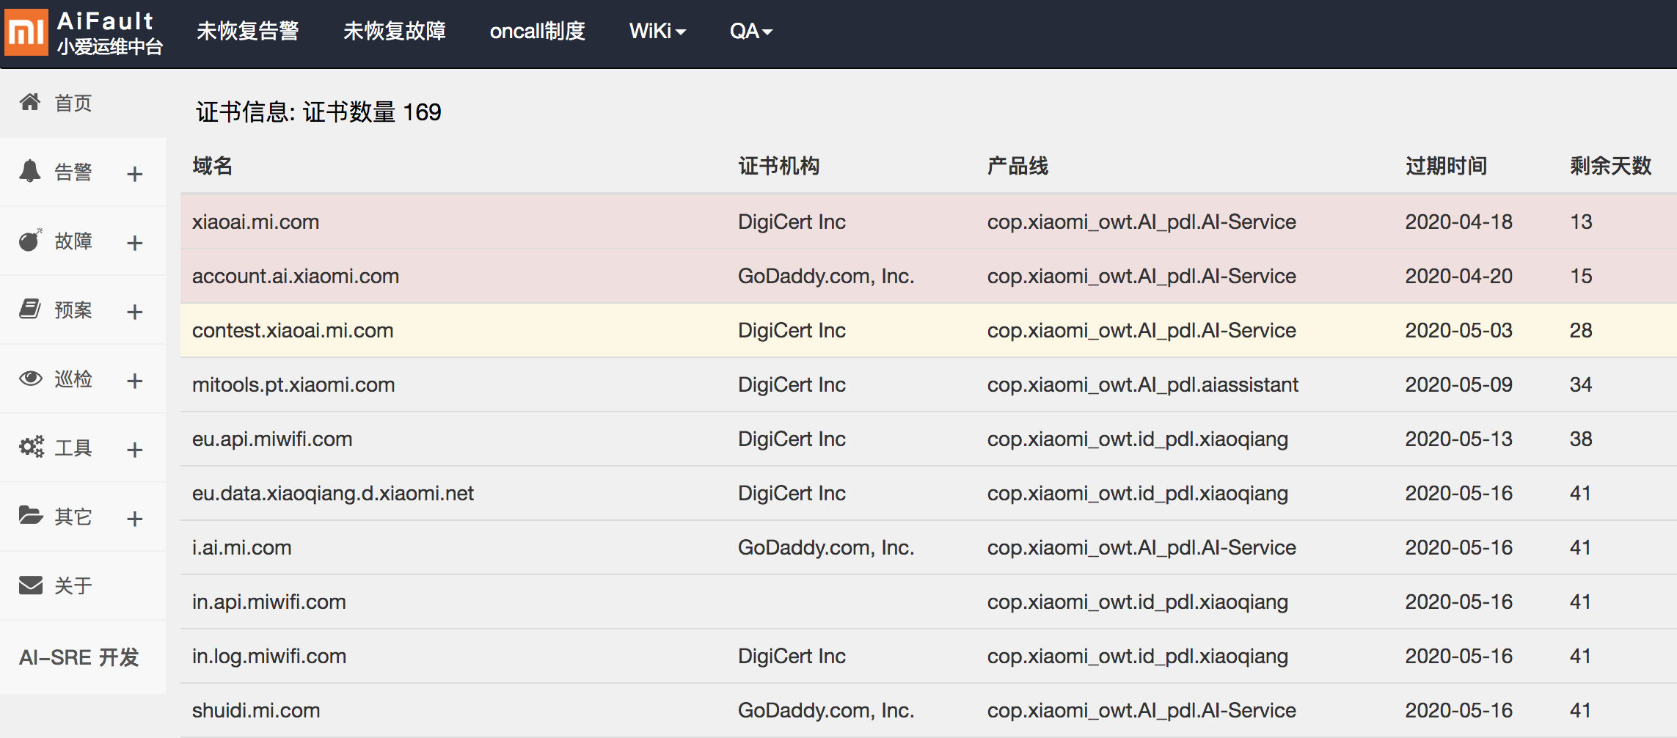Screen dimensions: 1677x738
Task: Click the 过期时间 column header
Action: point(1446,166)
